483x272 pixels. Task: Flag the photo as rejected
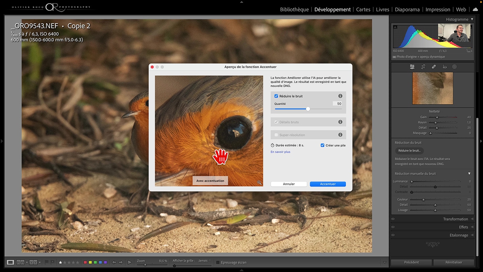click(x=52, y=262)
